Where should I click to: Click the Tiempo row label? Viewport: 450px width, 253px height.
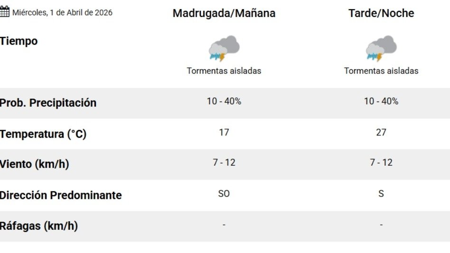pyautogui.click(x=19, y=41)
